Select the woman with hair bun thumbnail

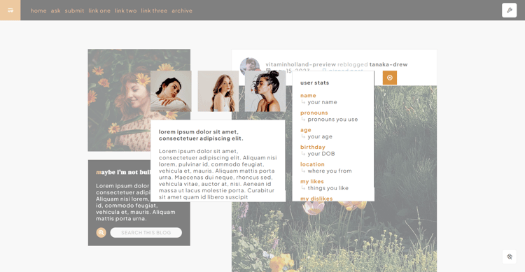point(265,91)
